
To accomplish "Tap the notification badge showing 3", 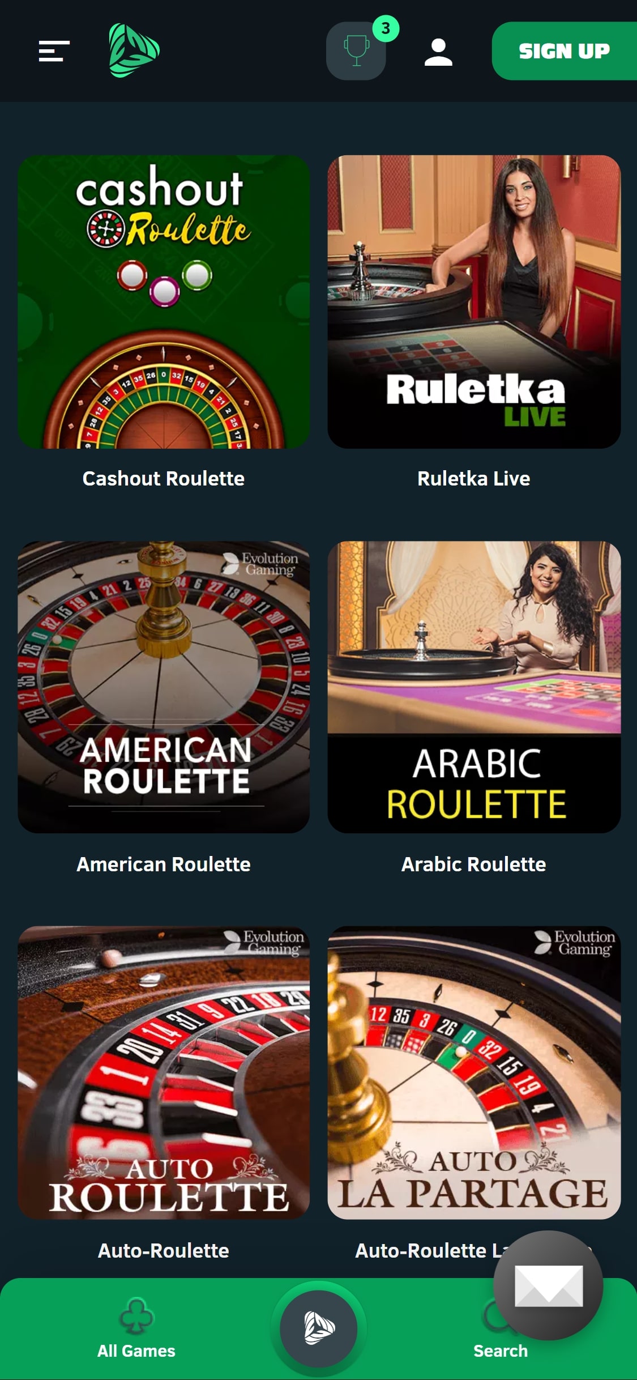I will click(386, 28).
